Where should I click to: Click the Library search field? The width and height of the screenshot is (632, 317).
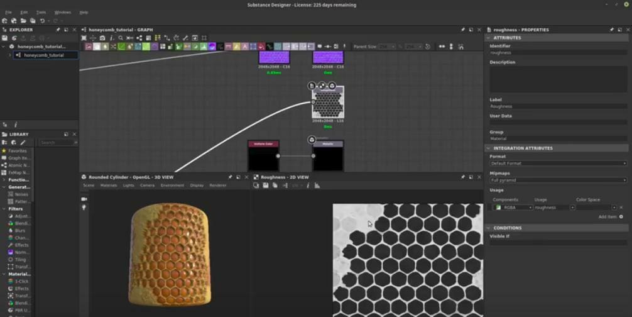[57, 142]
